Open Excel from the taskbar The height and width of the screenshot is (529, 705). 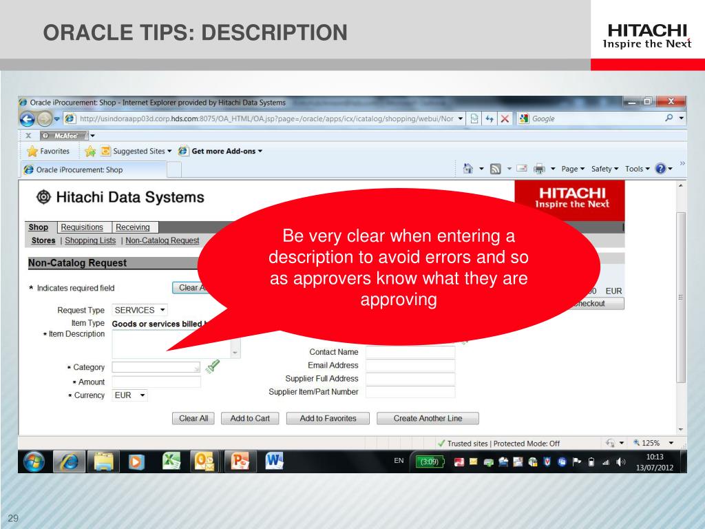click(x=171, y=461)
